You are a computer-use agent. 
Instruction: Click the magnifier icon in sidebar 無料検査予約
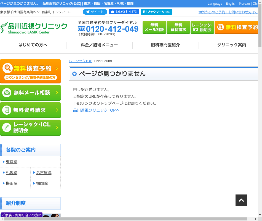click(x=7, y=68)
